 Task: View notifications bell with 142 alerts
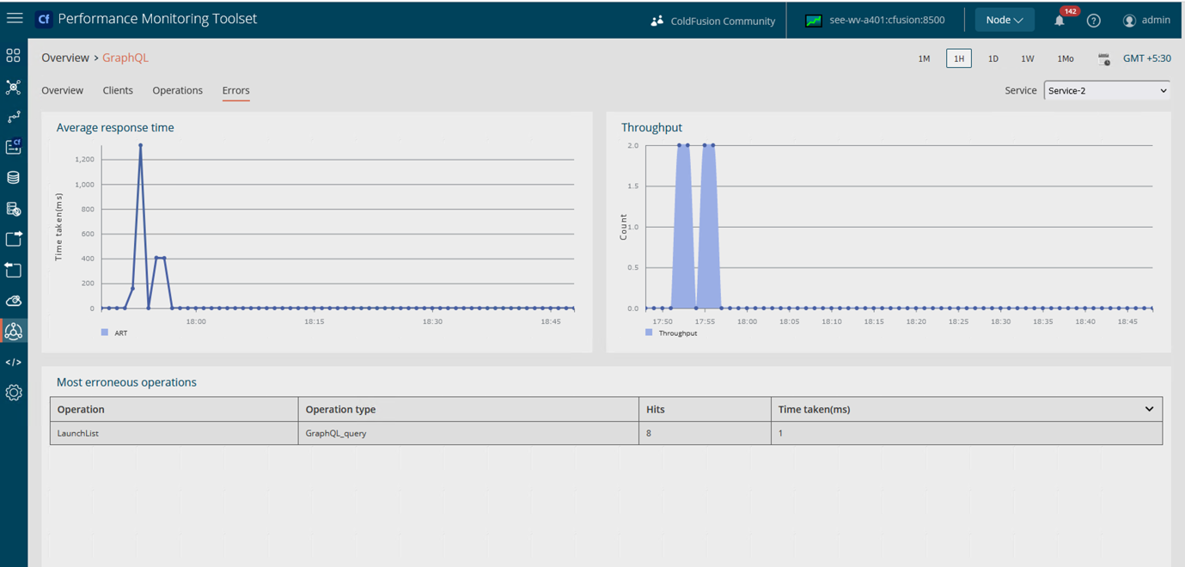tap(1060, 21)
